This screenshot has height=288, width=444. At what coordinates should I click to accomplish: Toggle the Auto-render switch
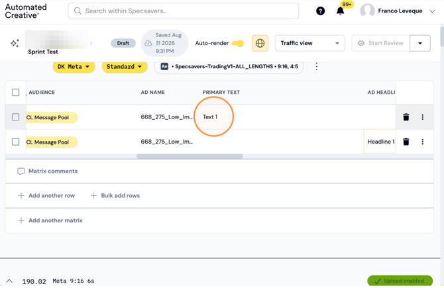[238, 43]
